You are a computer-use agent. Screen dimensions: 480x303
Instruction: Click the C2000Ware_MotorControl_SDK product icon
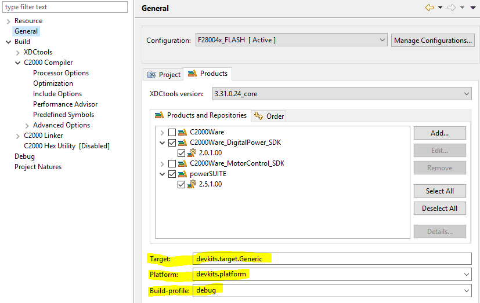pos(182,163)
